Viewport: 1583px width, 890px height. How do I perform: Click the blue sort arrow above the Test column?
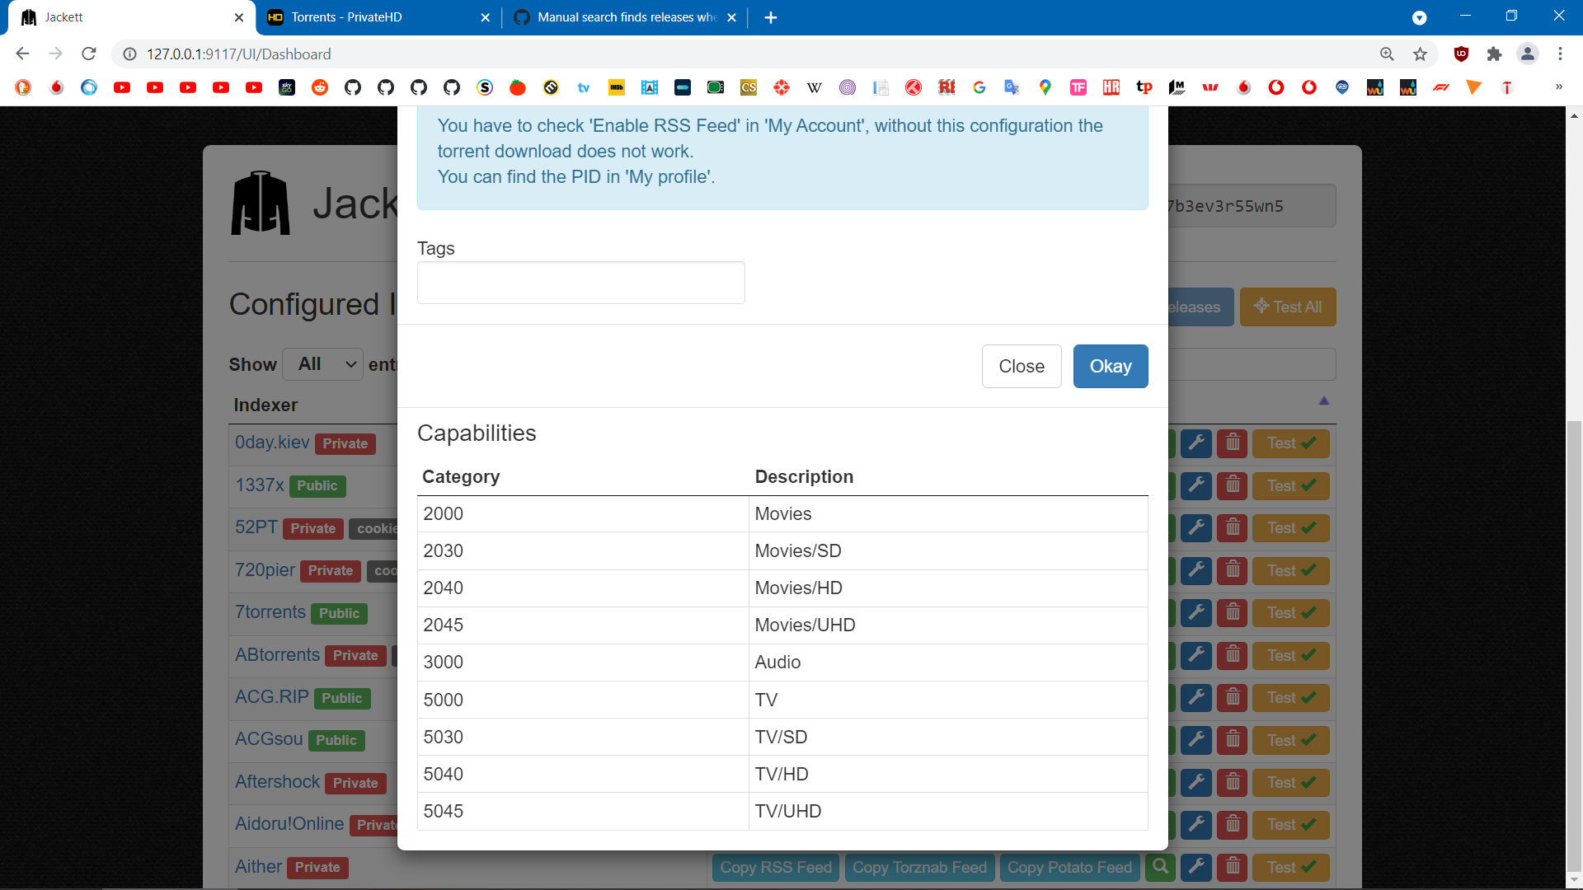tap(1324, 401)
